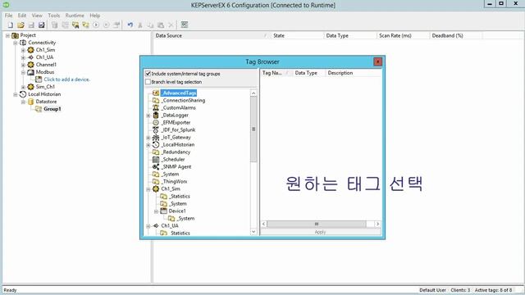Click the Paste toolbar icon
This screenshot has height=295, width=525.
point(161,25)
